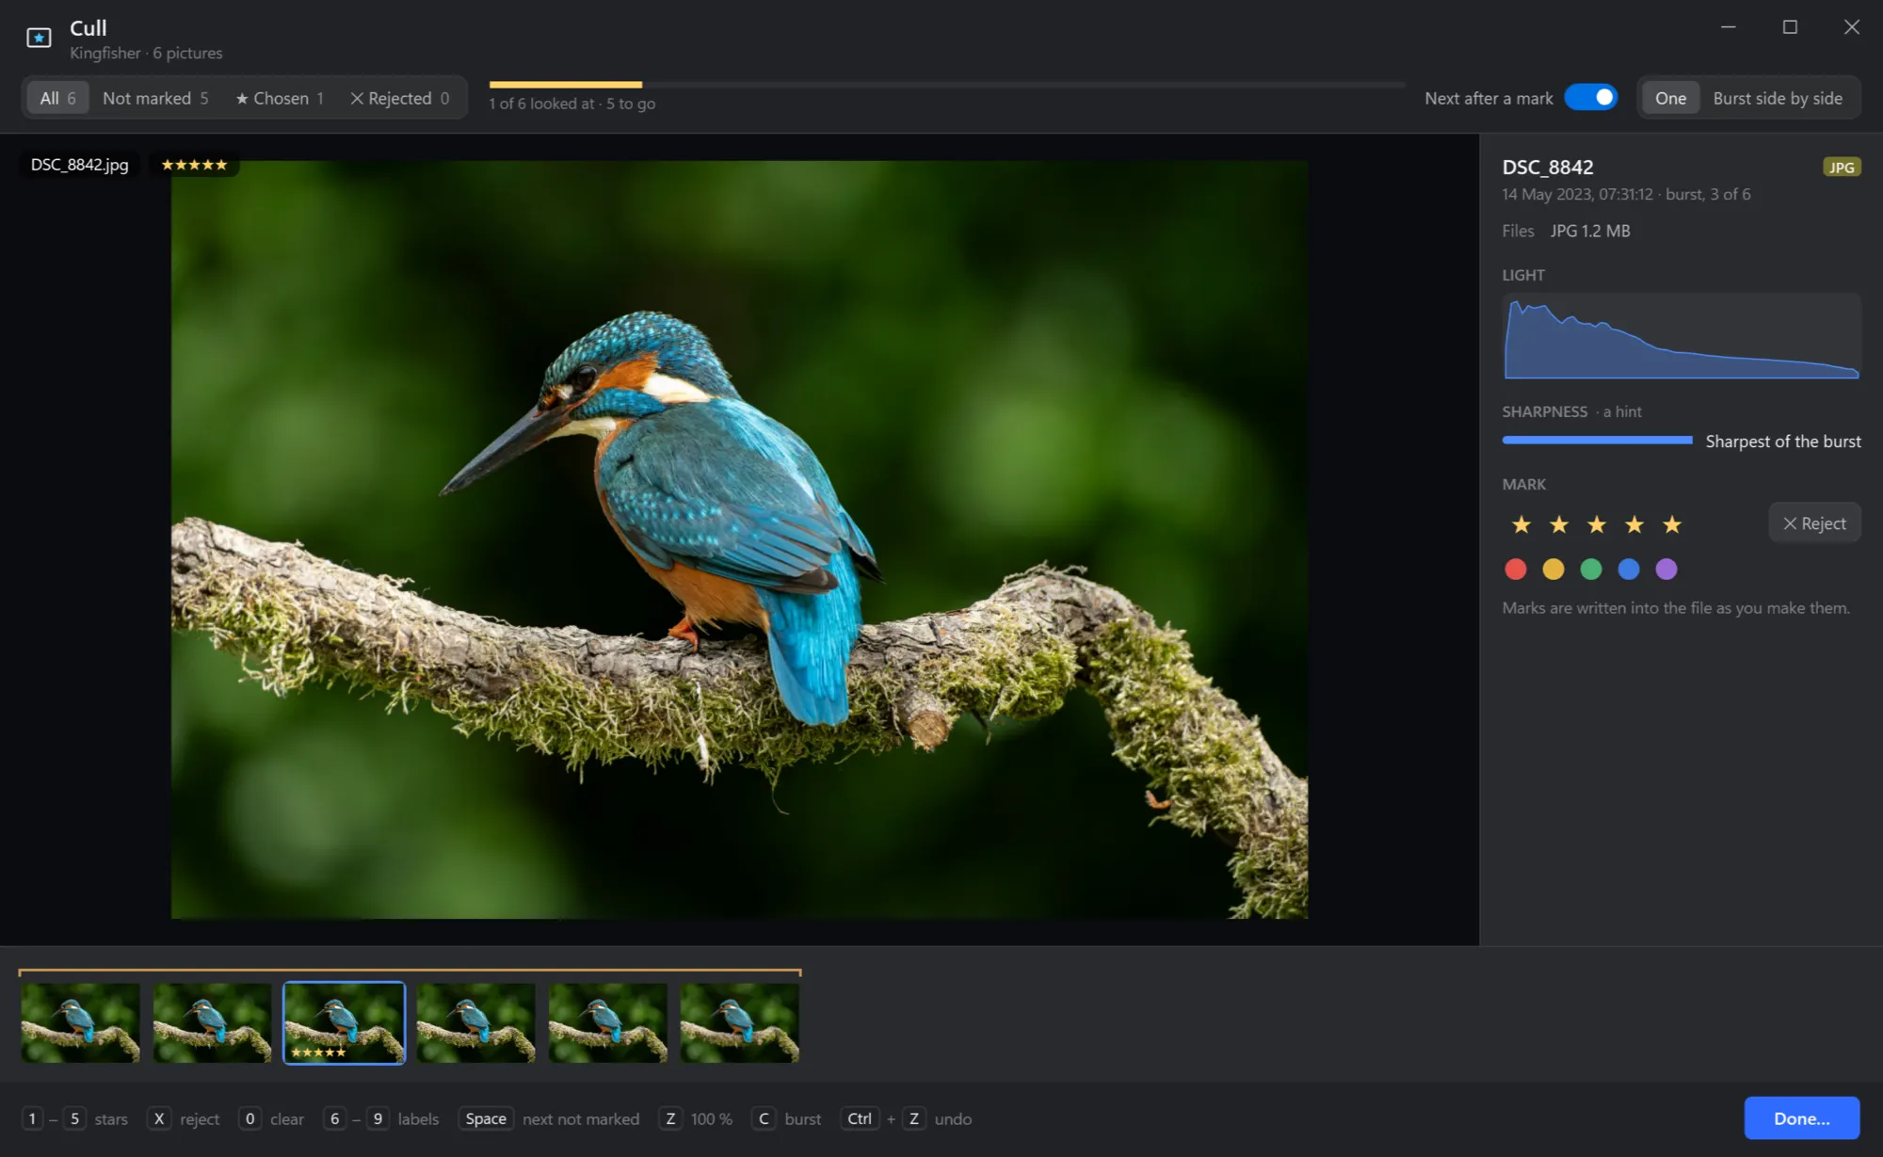Screen dimensions: 1883x1157
Task: Filter by Rejected pictures
Action: point(400,98)
